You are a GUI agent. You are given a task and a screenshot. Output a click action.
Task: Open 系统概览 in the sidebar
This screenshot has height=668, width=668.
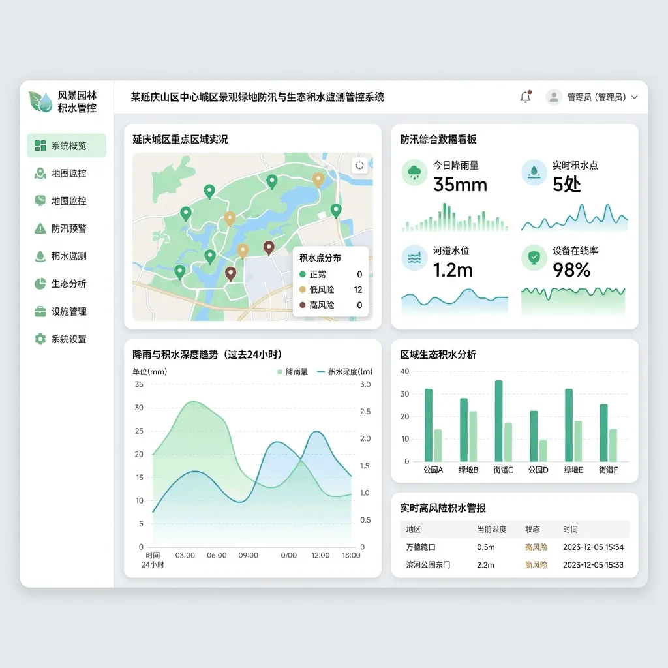click(x=67, y=145)
